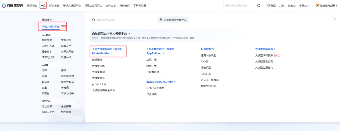Viewport: 340px width, 132px height.
Task: Click the magnifier icon in product search
Action: point(94,20)
